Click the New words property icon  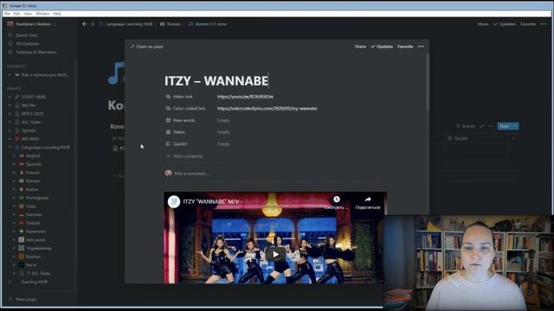pos(168,120)
